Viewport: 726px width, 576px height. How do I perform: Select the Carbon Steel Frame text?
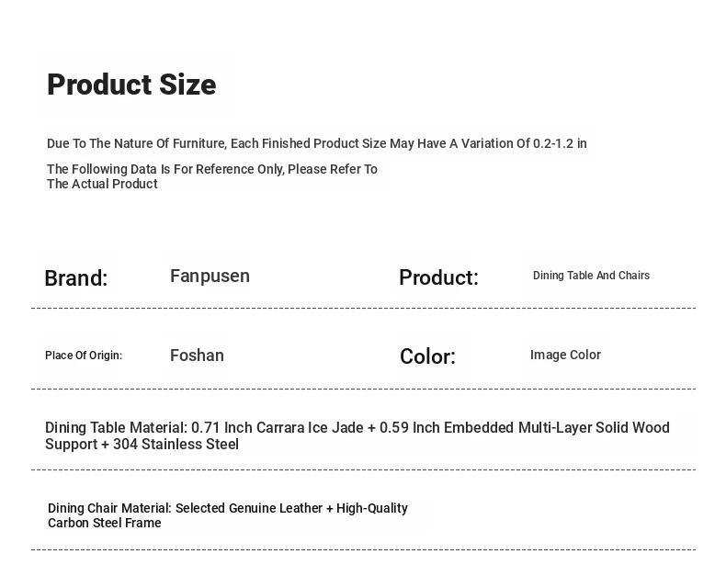pyautogui.click(x=104, y=523)
